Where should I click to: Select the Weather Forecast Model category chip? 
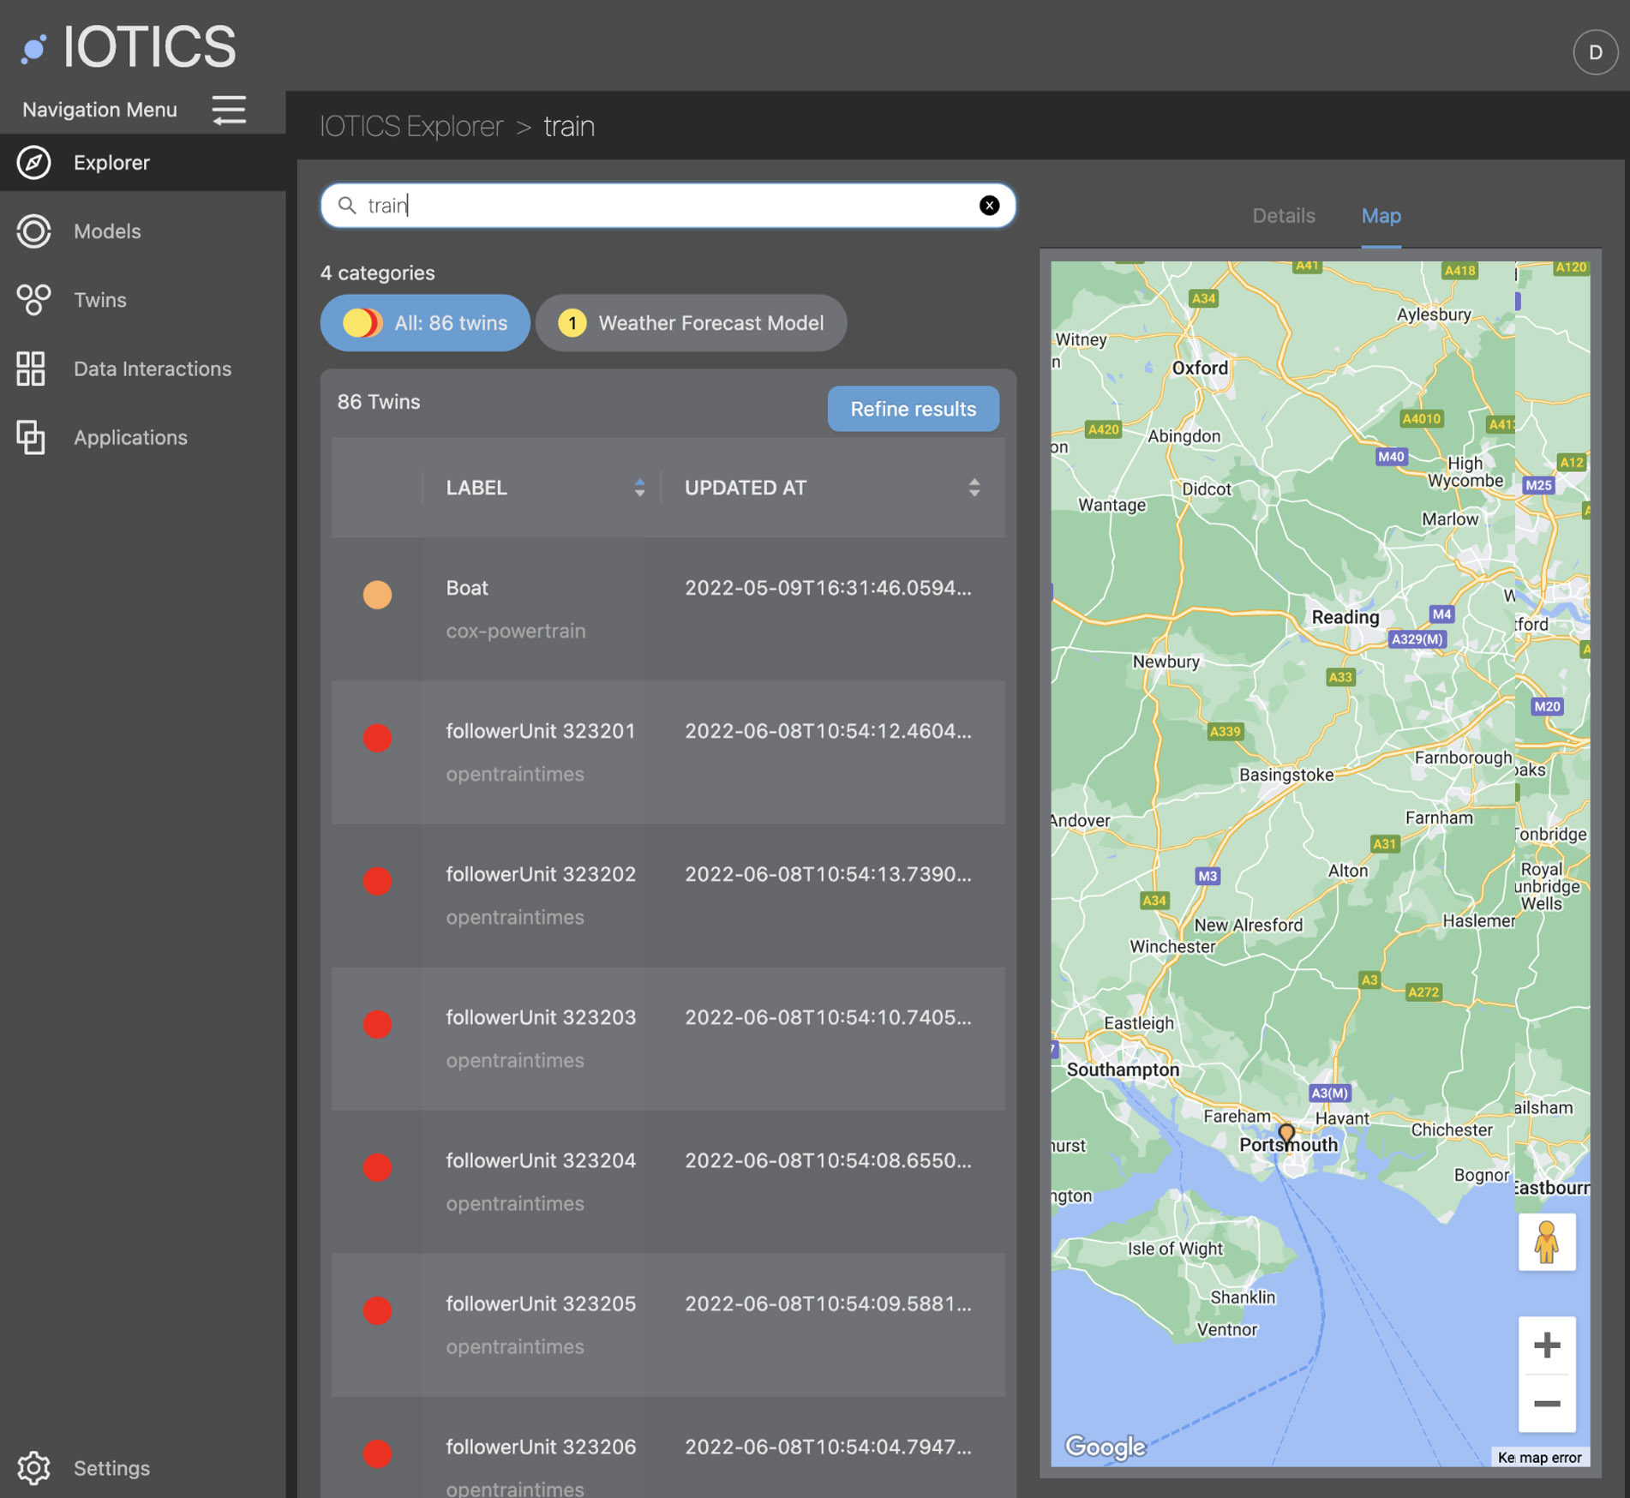coord(691,323)
